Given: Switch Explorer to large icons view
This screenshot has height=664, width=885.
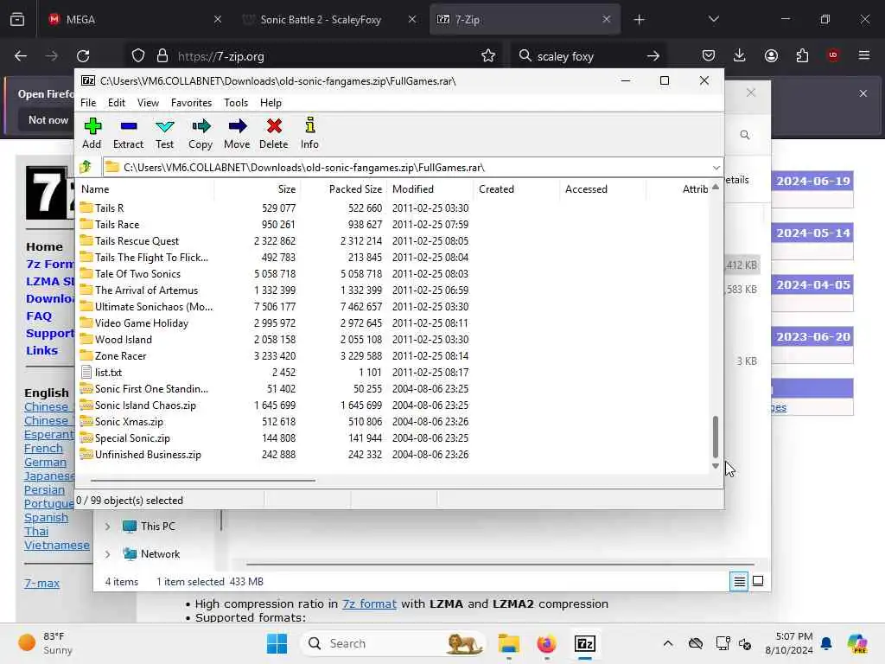Looking at the screenshot, I should point(758,581).
